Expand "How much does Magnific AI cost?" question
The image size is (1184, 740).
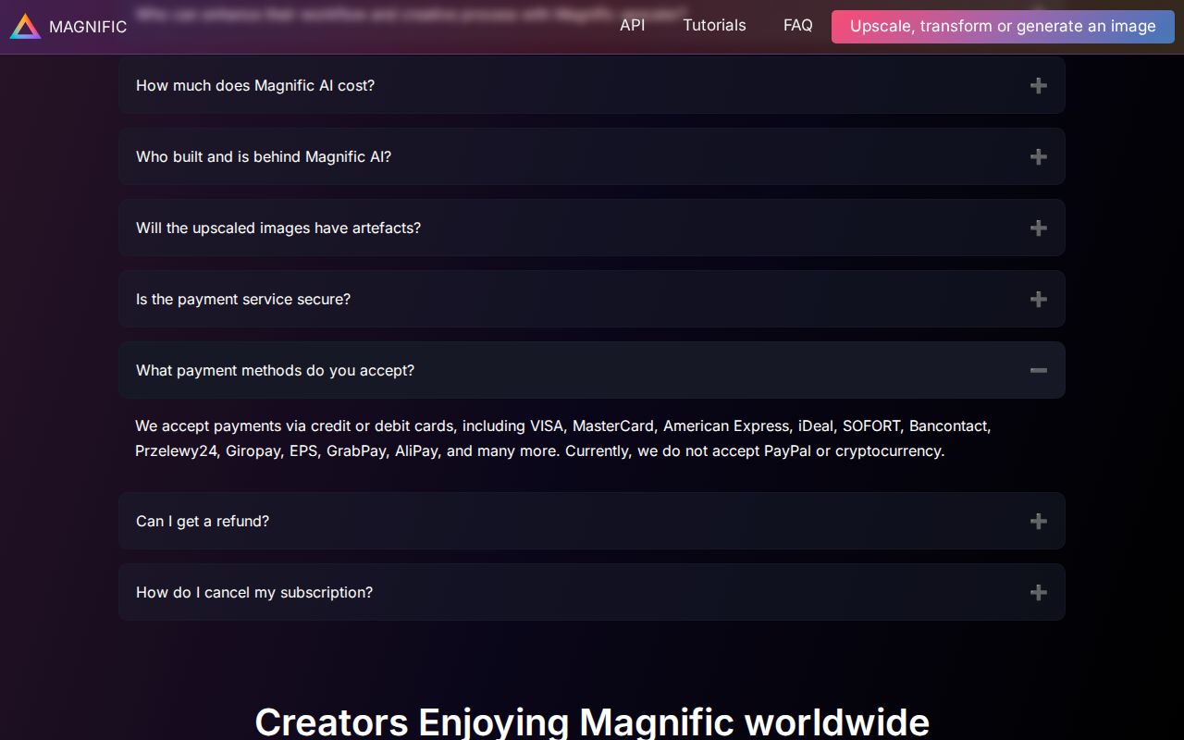pos(255,85)
